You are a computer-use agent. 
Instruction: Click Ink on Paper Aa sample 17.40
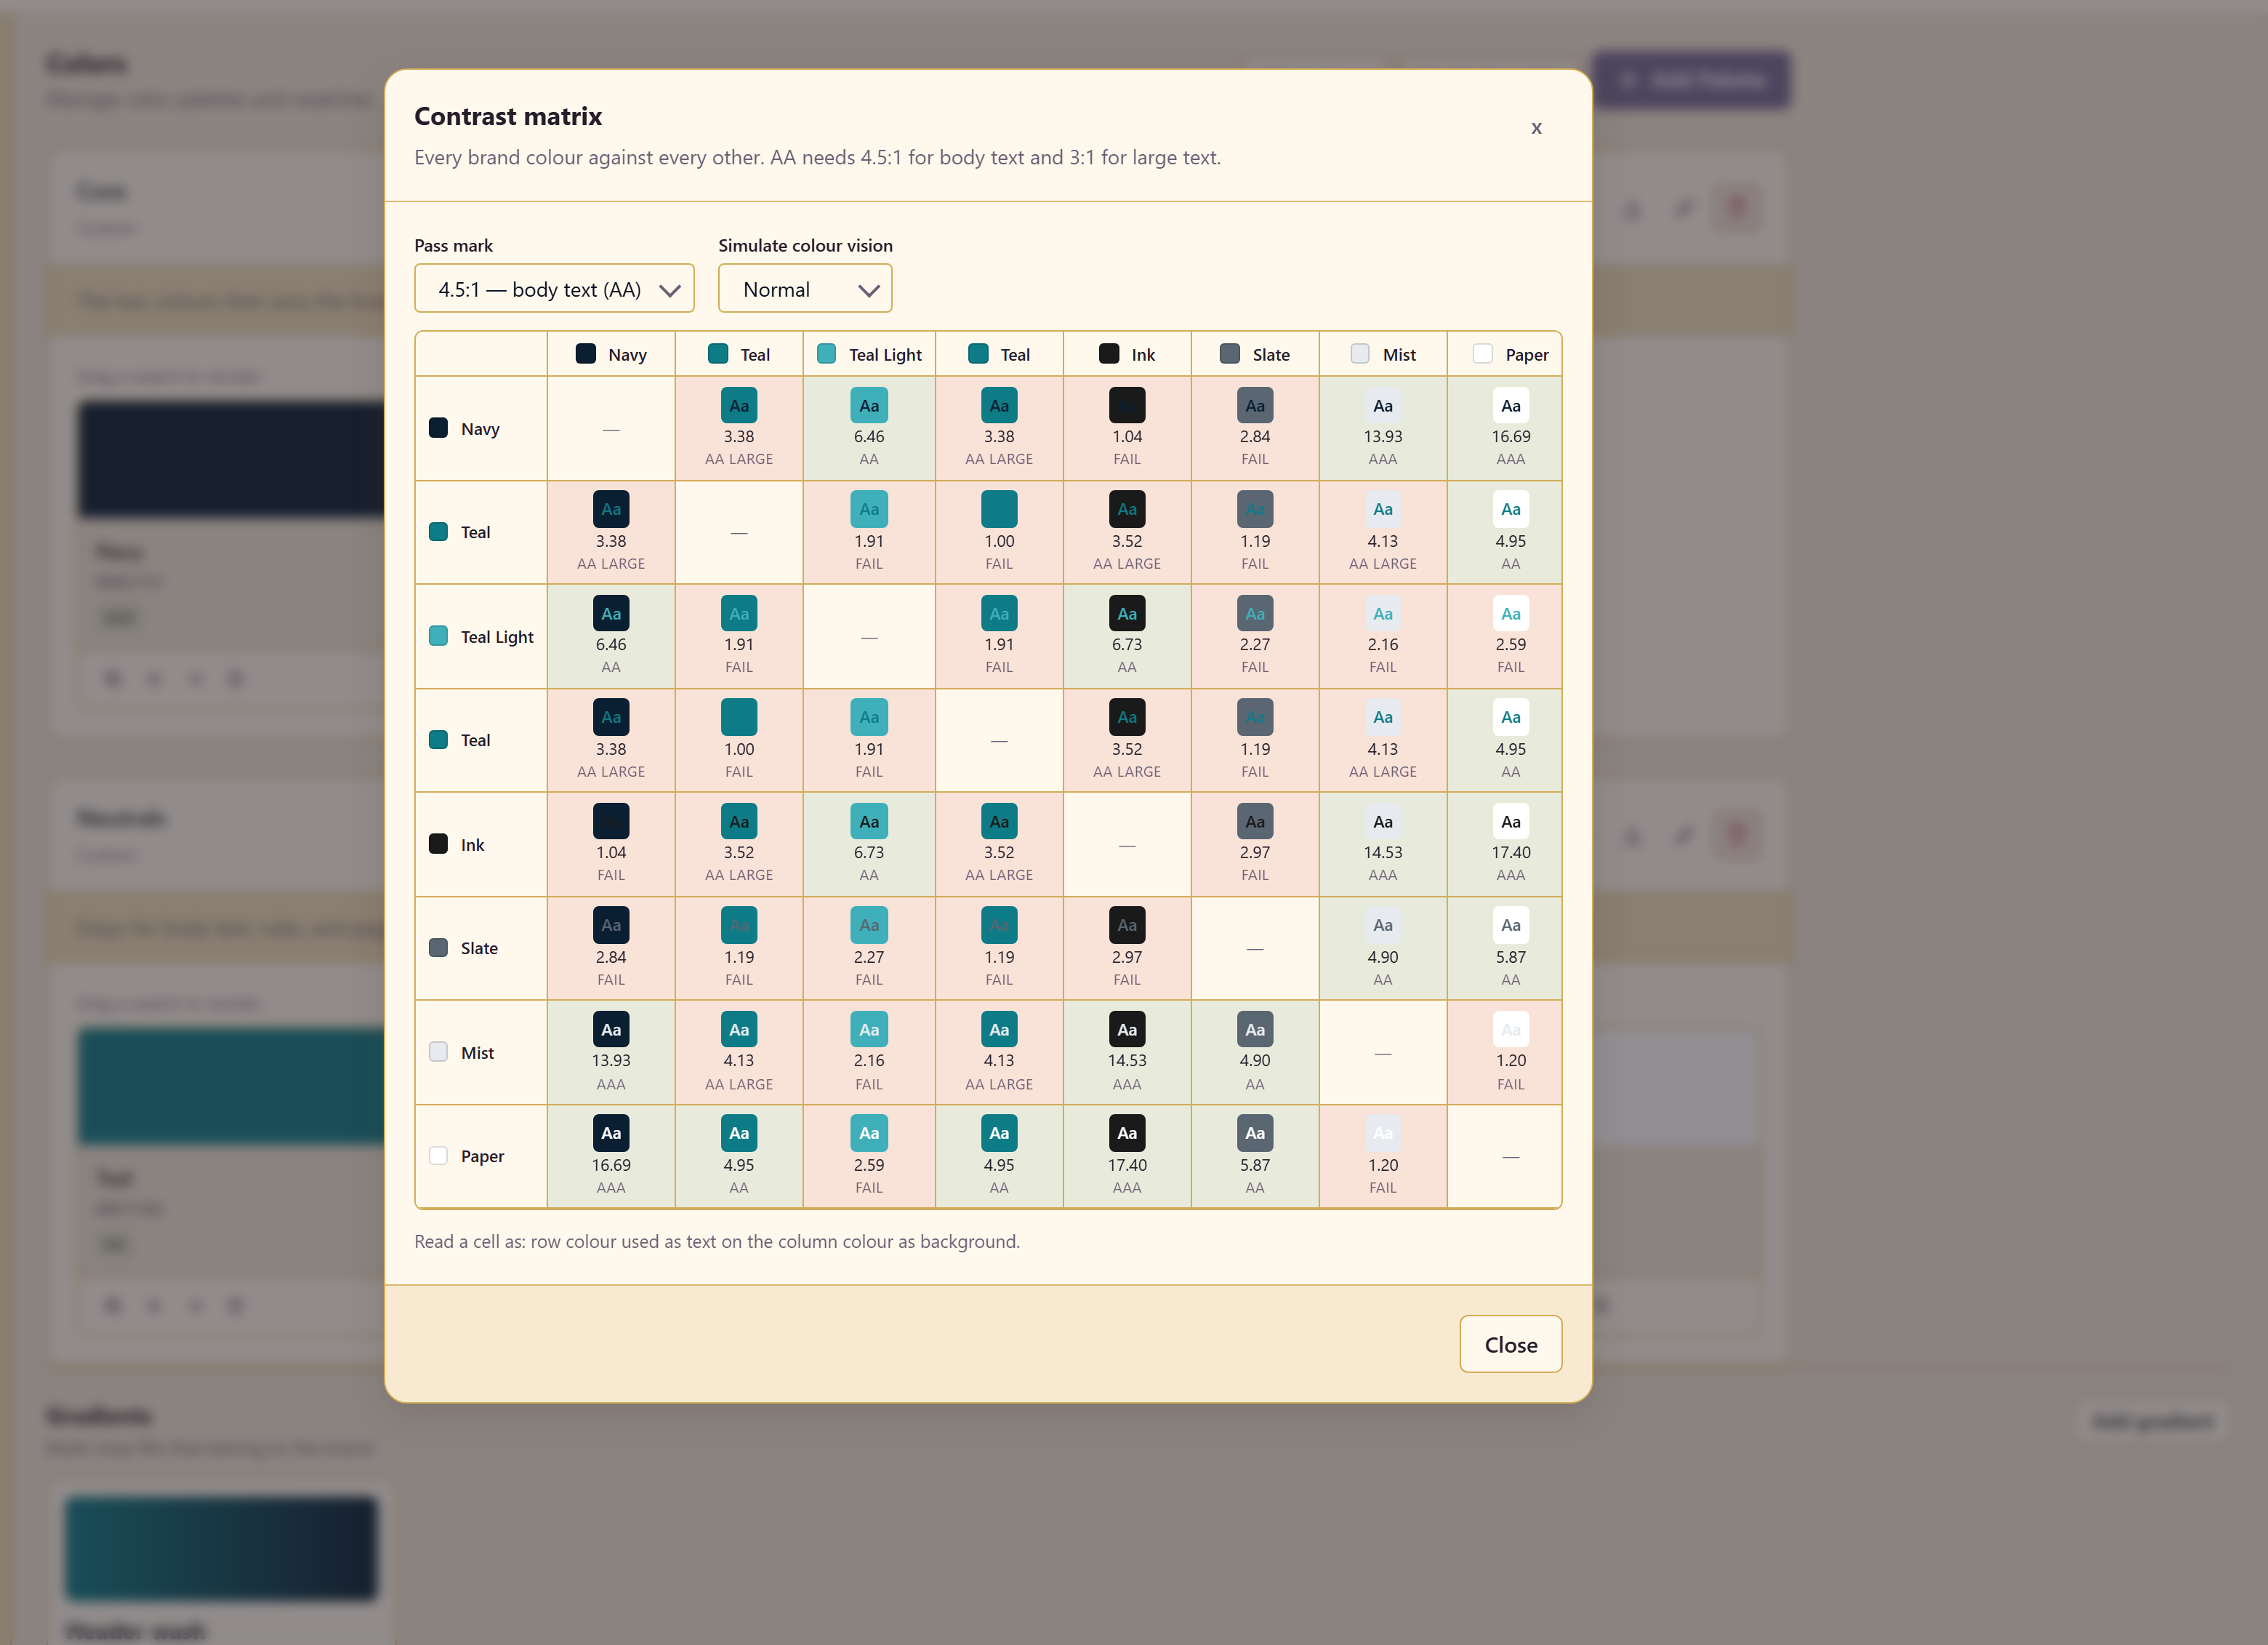pos(1511,822)
